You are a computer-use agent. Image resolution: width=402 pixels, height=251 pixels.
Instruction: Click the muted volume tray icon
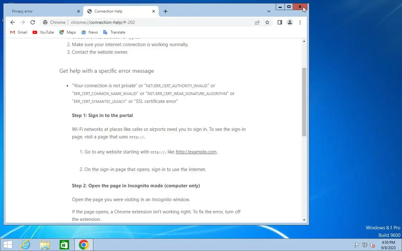[x=372, y=245]
